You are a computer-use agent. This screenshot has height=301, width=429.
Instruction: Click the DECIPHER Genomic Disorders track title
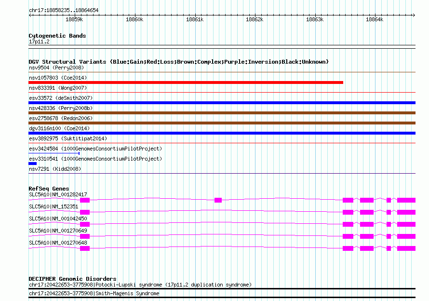[72, 279]
